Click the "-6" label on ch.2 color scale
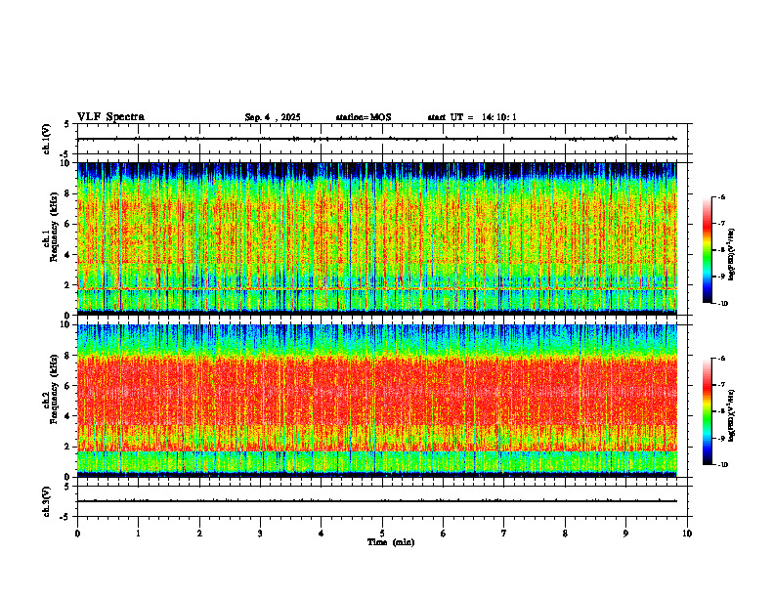This screenshot has width=774, height=598. pyautogui.click(x=721, y=359)
